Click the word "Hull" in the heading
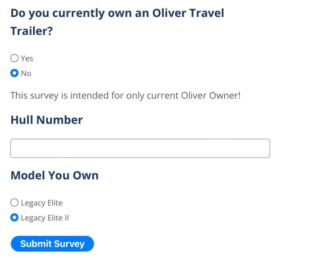This screenshot has height=268, width=336. point(22,120)
